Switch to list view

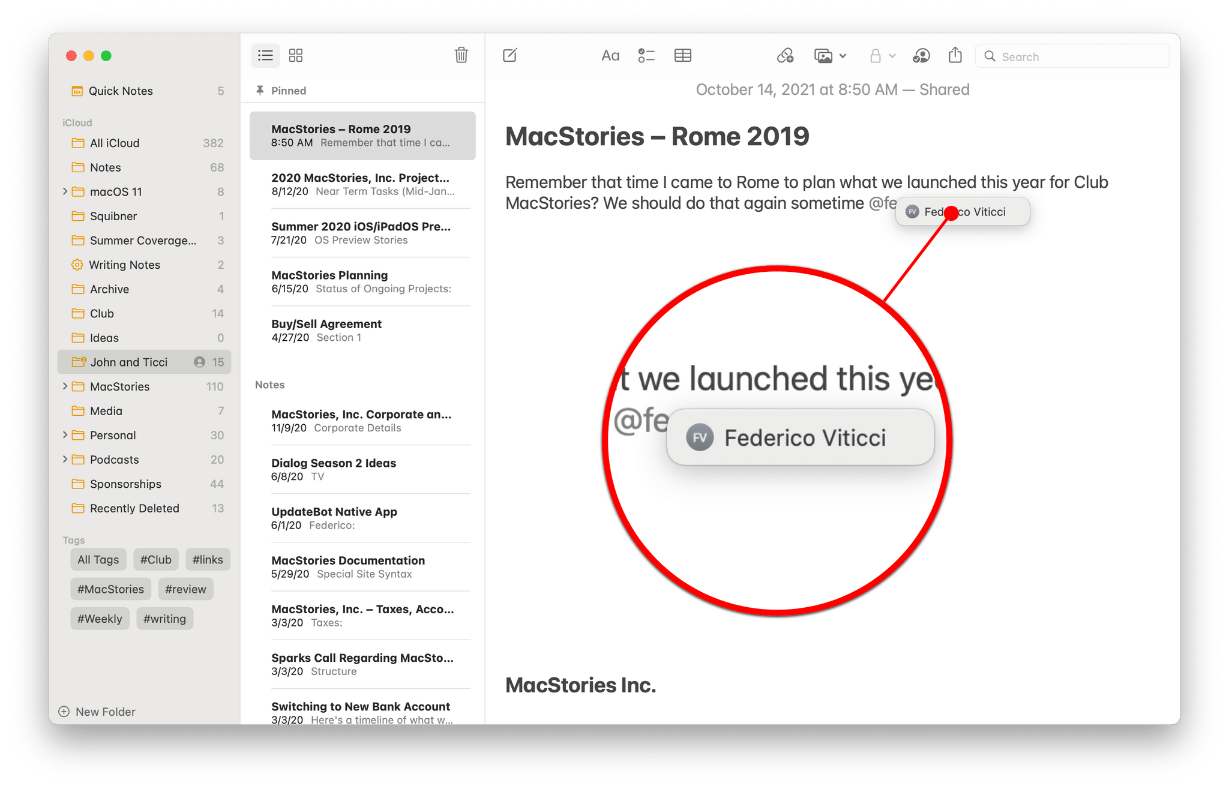pos(265,56)
